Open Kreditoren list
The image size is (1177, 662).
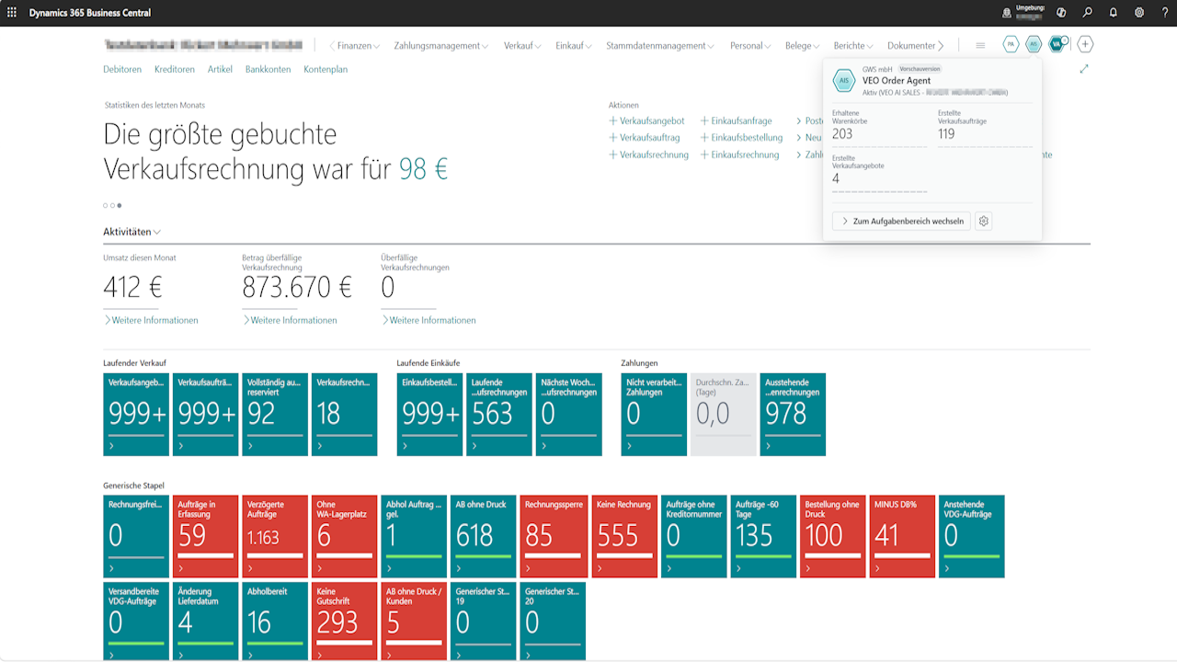point(175,69)
